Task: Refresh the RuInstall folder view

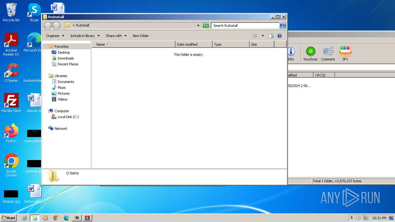Action: click(206, 26)
